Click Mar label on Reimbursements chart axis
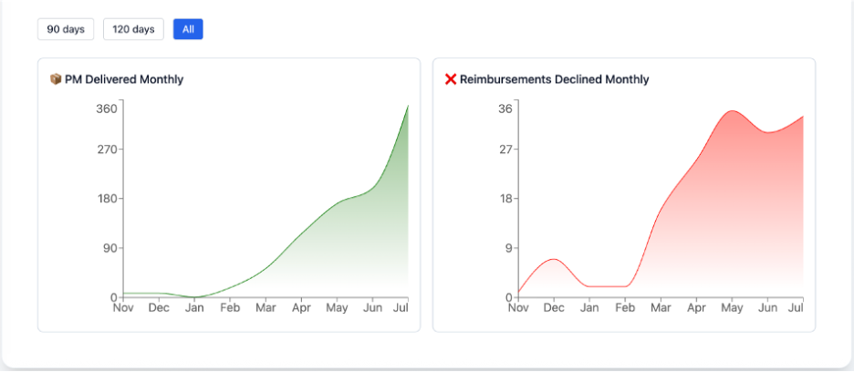Image resolution: width=854 pixels, height=372 pixels. [661, 308]
